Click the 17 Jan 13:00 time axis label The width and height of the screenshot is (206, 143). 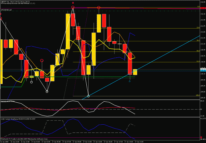click(x=98, y=142)
